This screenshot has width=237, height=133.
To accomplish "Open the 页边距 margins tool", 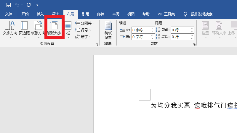I will coord(24,30).
